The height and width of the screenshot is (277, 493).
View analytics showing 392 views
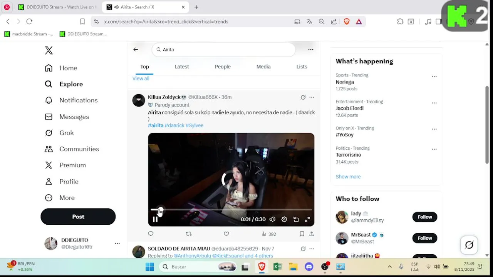268,234
